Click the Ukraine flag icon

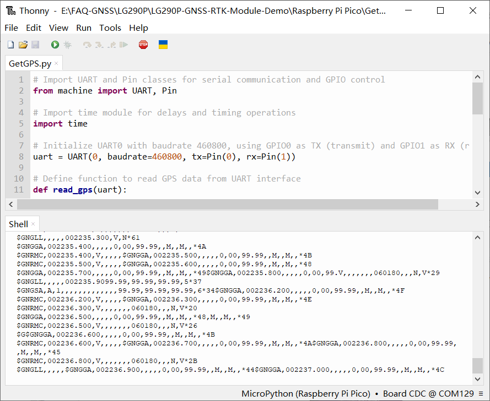click(163, 45)
